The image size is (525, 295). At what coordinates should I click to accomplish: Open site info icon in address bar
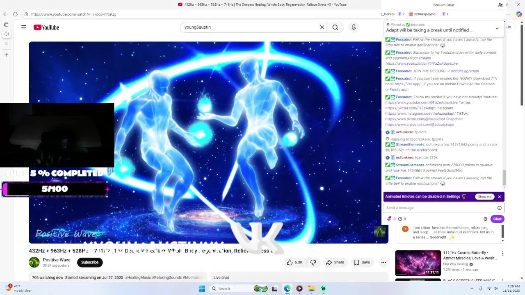tap(26, 14)
